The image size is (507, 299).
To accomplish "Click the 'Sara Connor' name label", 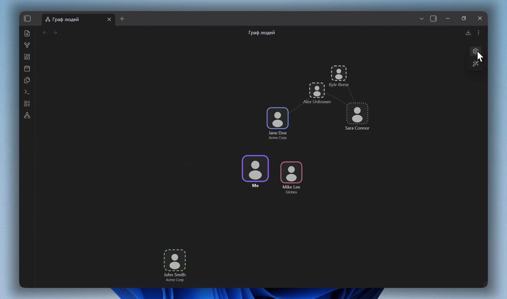I will click(357, 128).
